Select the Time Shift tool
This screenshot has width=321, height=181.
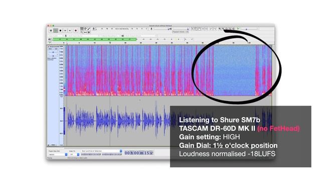pos(85,32)
